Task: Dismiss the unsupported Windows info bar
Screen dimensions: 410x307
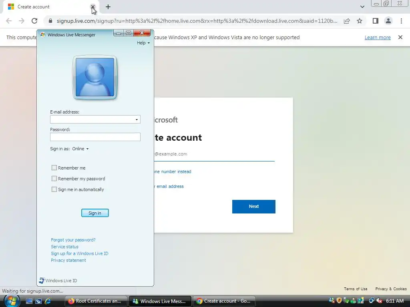Action: 400,37
